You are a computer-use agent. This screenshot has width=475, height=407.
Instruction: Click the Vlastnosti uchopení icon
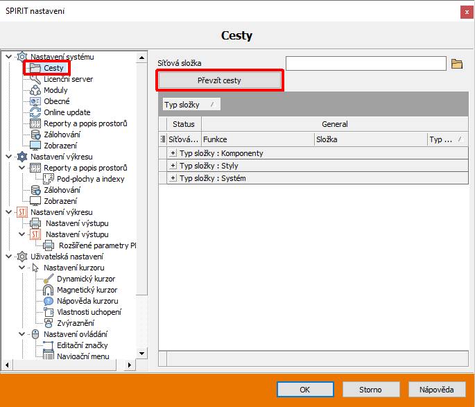(x=49, y=312)
